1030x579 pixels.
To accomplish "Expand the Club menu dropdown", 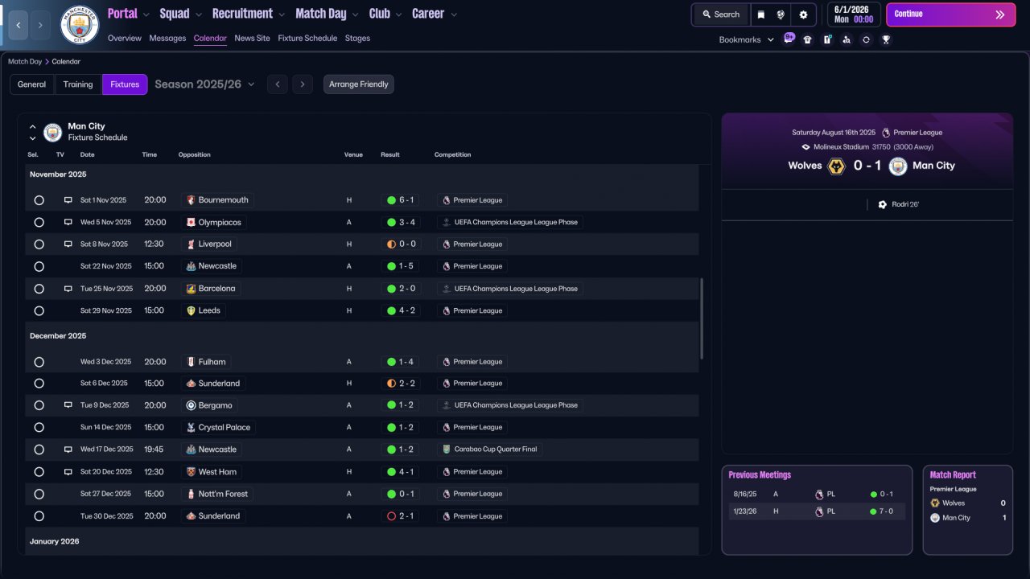I will 398,14.
